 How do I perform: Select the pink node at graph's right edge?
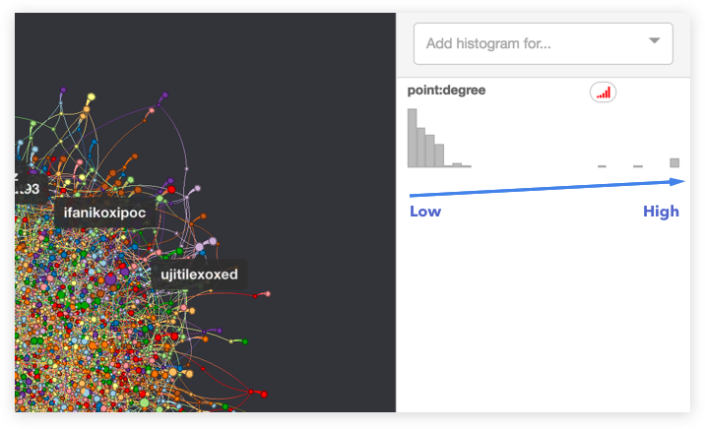point(267,294)
